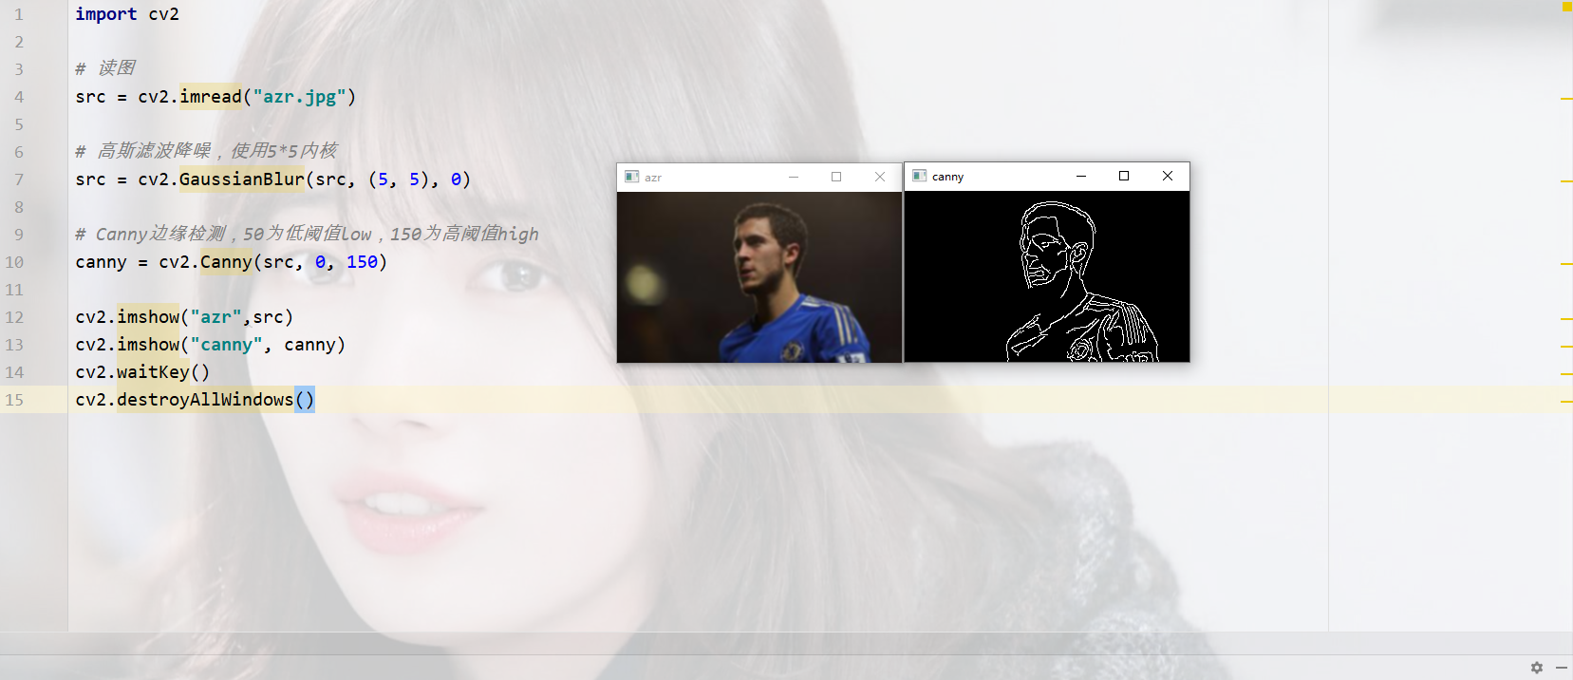This screenshot has height=680, width=1573.
Task: Click the warning stripe marker beside line 7
Action: click(1566, 180)
